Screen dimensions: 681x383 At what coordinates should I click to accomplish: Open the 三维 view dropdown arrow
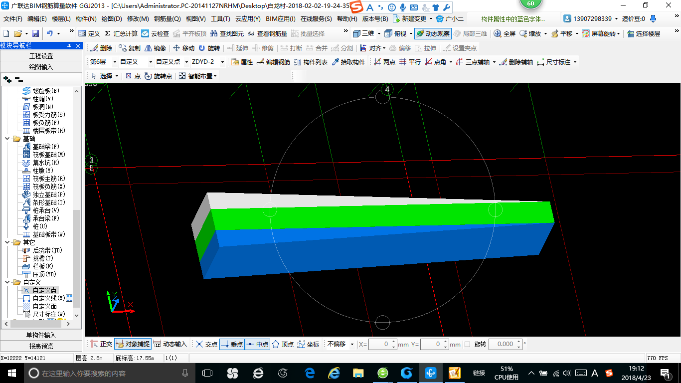click(379, 33)
